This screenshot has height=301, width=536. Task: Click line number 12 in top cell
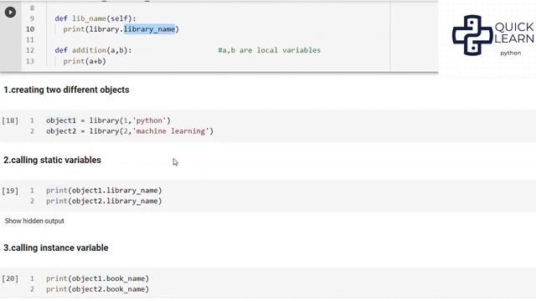[x=30, y=50]
